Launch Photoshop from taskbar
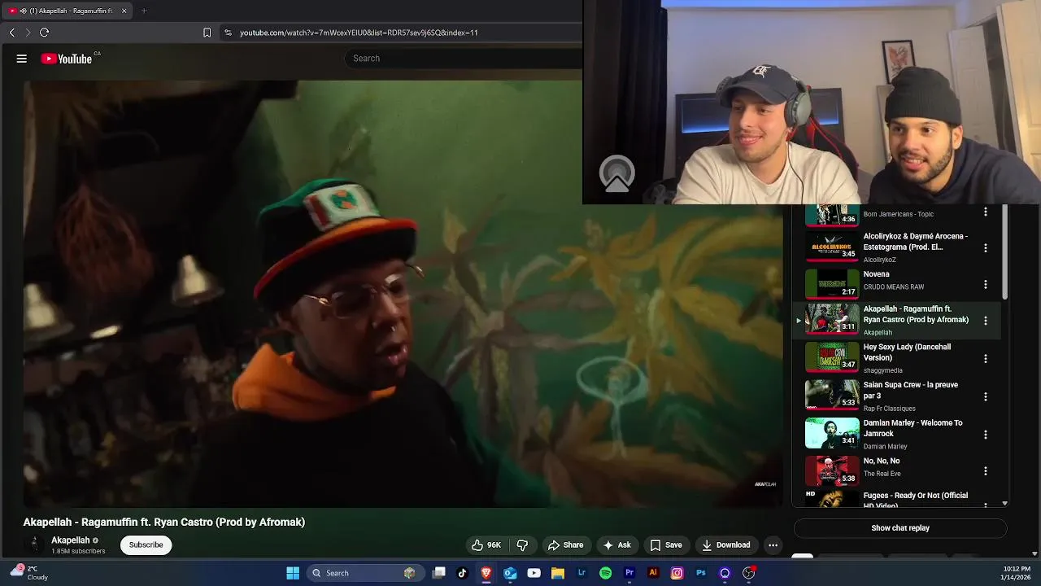The image size is (1041, 586). point(700,573)
